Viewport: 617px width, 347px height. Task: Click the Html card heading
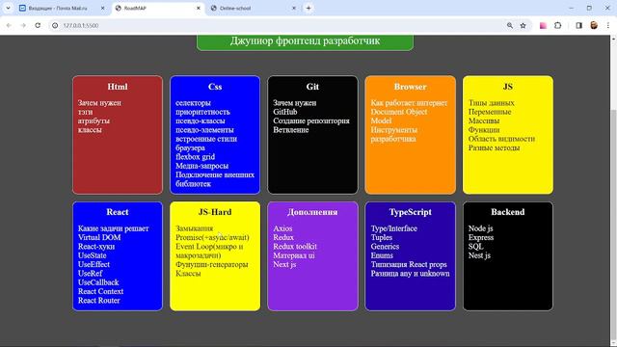pos(118,87)
